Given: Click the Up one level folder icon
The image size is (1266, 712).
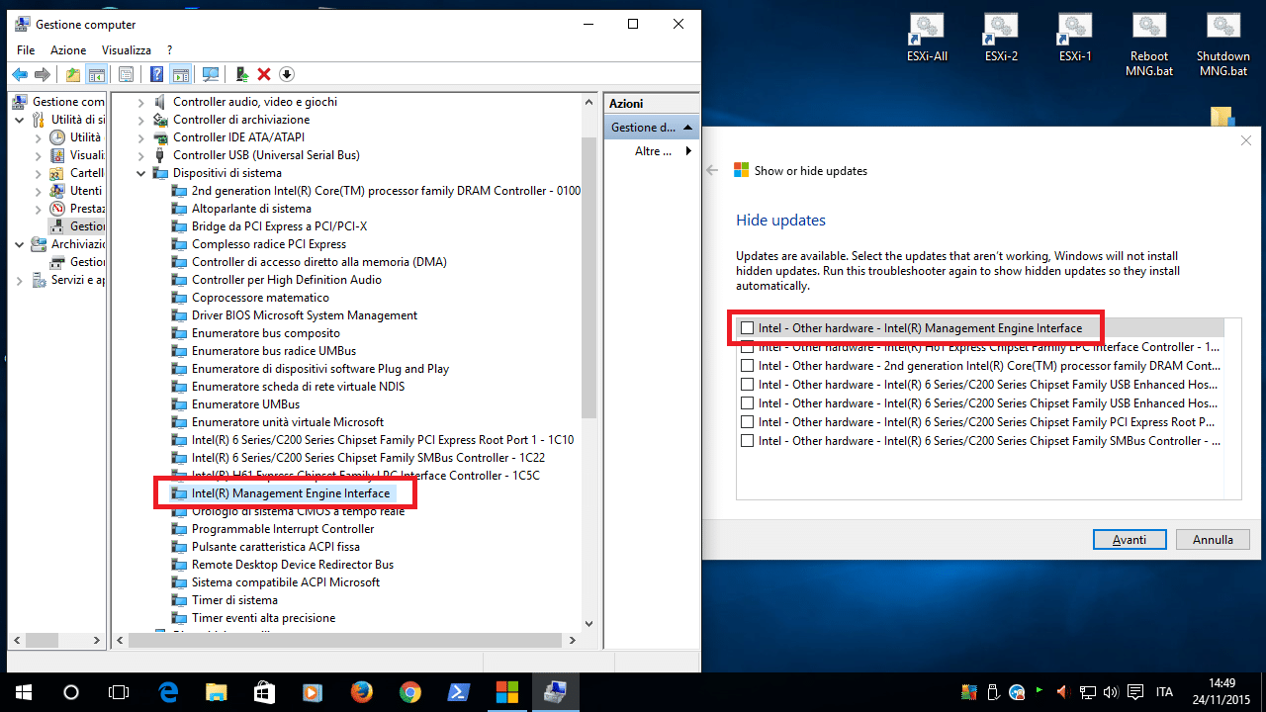Looking at the screenshot, I should tap(73, 74).
